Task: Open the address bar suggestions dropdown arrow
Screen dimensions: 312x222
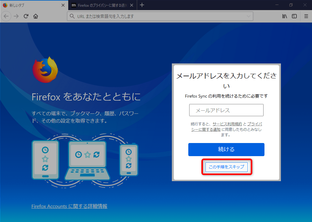Action: click(x=249, y=16)
